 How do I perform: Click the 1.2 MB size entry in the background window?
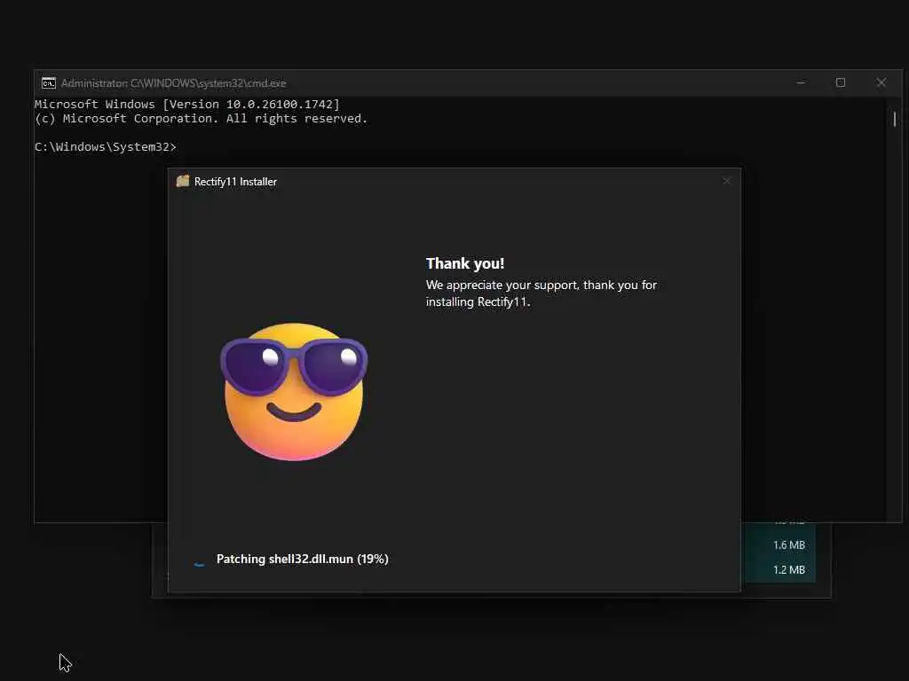click(x=789, y=570)
